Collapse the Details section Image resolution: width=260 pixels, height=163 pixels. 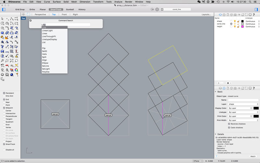click(215, 134)
